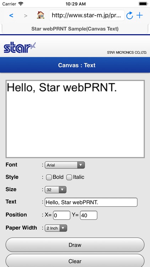Click the Y position field
The image size is (150, 267).
[x=89, y=215]
